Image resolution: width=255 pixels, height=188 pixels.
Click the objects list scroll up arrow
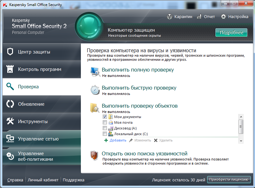[241, 117]
